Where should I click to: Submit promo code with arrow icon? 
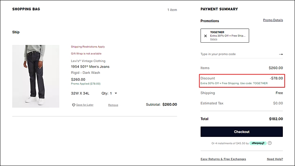[281, 54]
